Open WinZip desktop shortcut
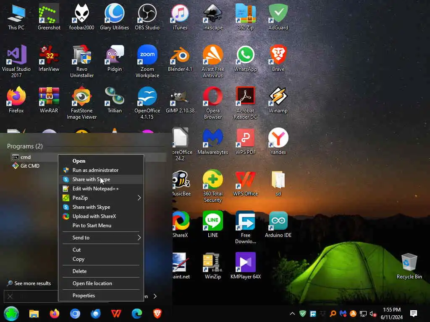This screenshot has width=430, height=322. tap(213, 266)
